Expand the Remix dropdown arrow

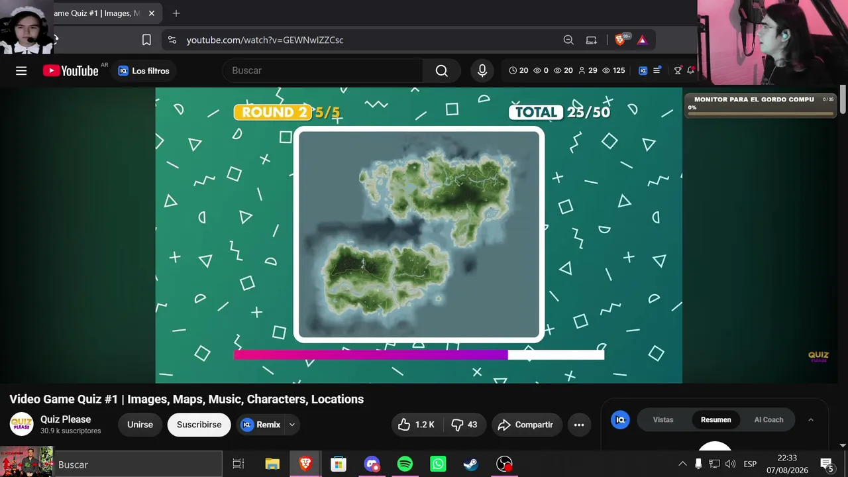[291, 425]
